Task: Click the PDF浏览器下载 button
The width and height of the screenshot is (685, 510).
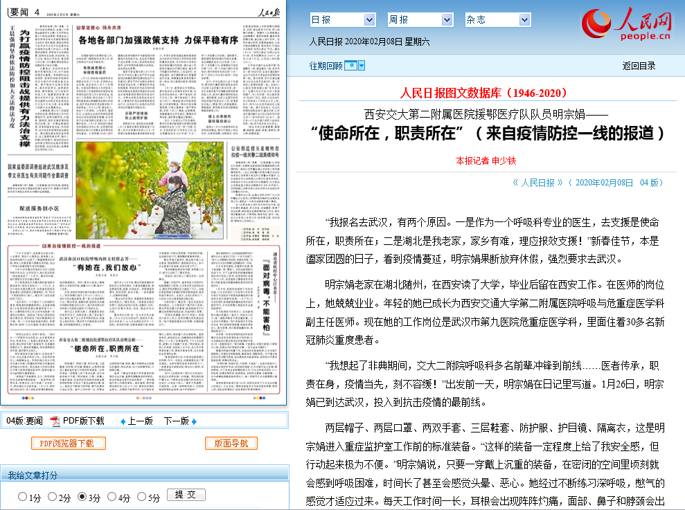Action: tap(66, 444)
